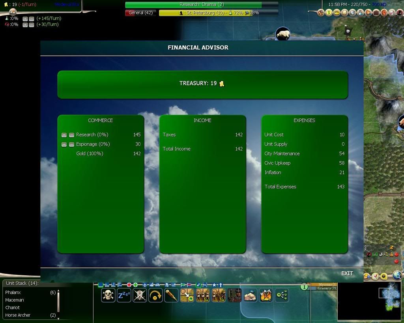Toggle globe view with the magnifier globe icon
404x323 pixels.
397,276
